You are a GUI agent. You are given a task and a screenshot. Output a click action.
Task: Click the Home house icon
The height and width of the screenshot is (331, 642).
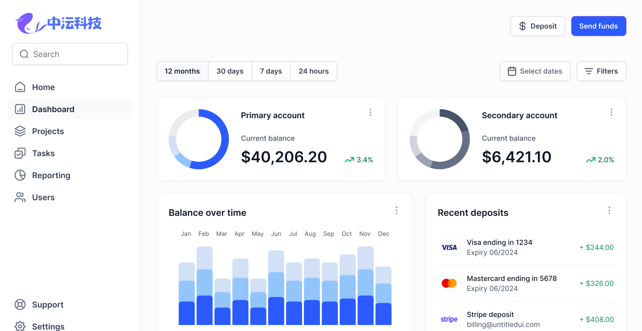point(20,87)
